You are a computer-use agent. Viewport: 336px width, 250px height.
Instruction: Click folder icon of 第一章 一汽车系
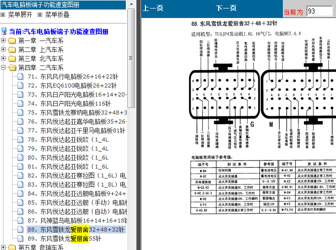point(12,40)
